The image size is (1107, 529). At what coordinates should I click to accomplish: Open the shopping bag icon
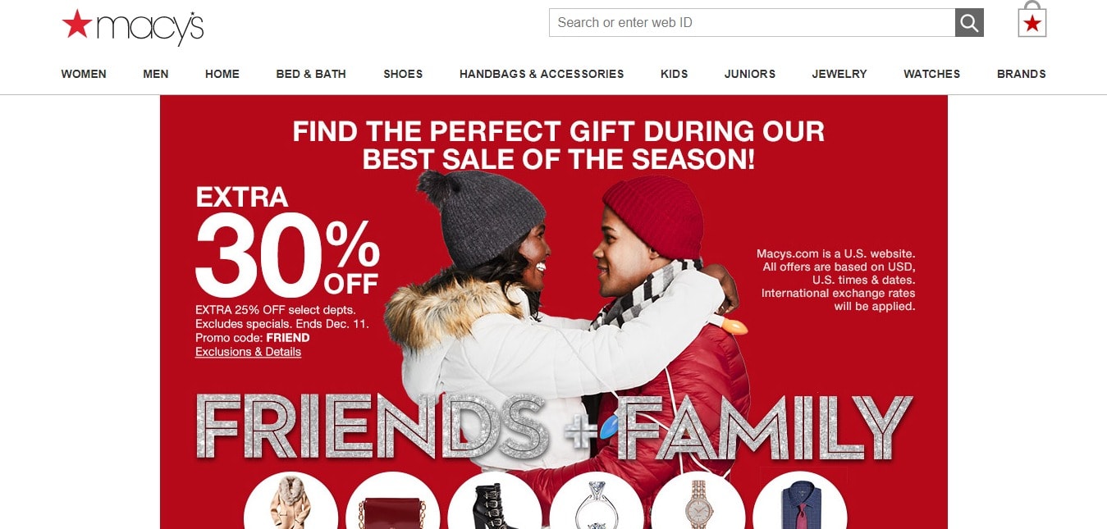pos(1032,20)
